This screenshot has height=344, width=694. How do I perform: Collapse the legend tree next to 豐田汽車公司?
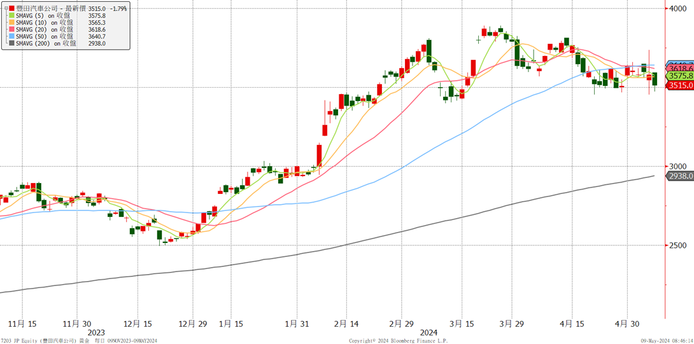pos(5,8)
